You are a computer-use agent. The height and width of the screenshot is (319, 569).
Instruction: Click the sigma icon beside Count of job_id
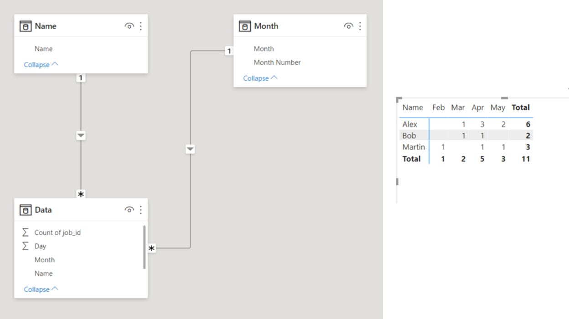point(25,233)
